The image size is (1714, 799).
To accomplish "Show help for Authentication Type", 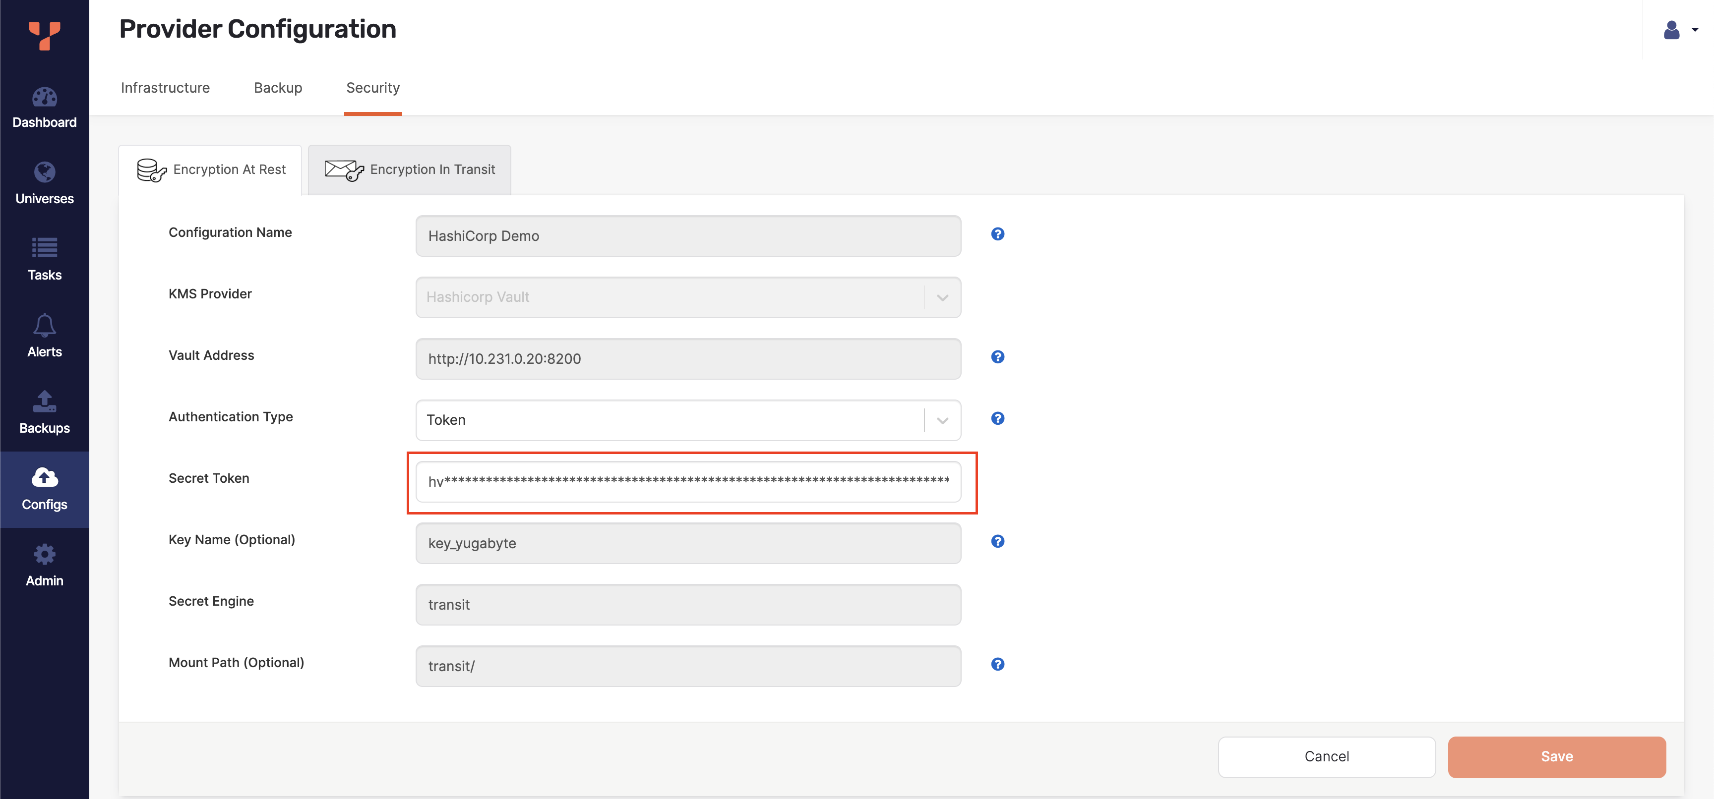I will click(x=997, y=418).
